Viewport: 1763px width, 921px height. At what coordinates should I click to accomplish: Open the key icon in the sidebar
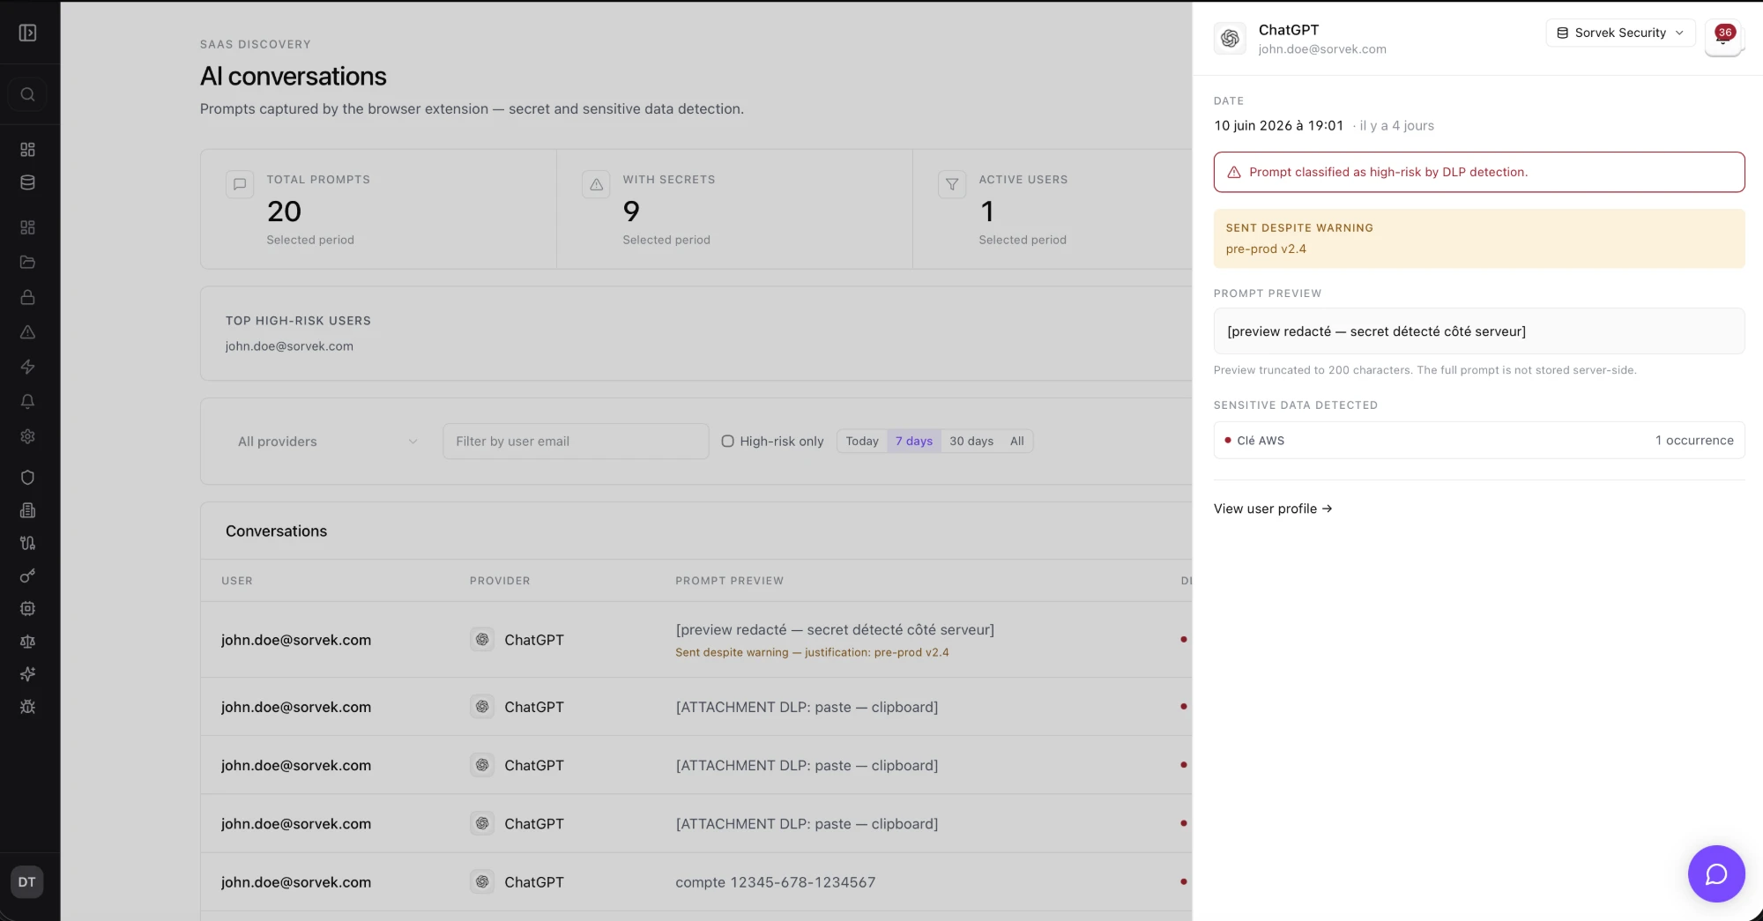point(27,576)
